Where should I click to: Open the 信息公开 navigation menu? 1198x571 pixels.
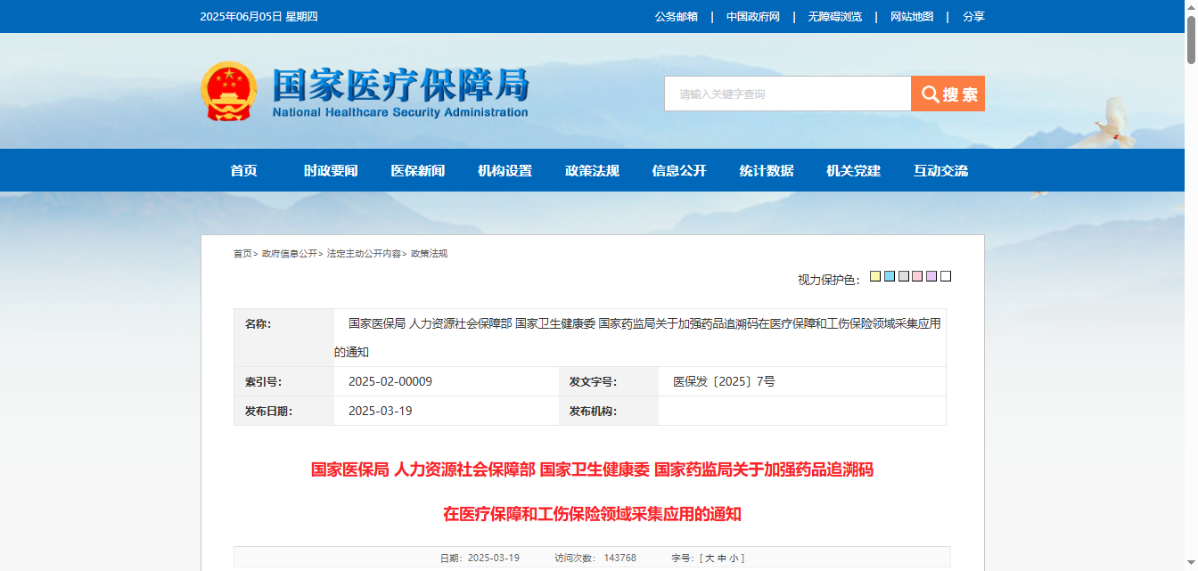click(679, 171)
